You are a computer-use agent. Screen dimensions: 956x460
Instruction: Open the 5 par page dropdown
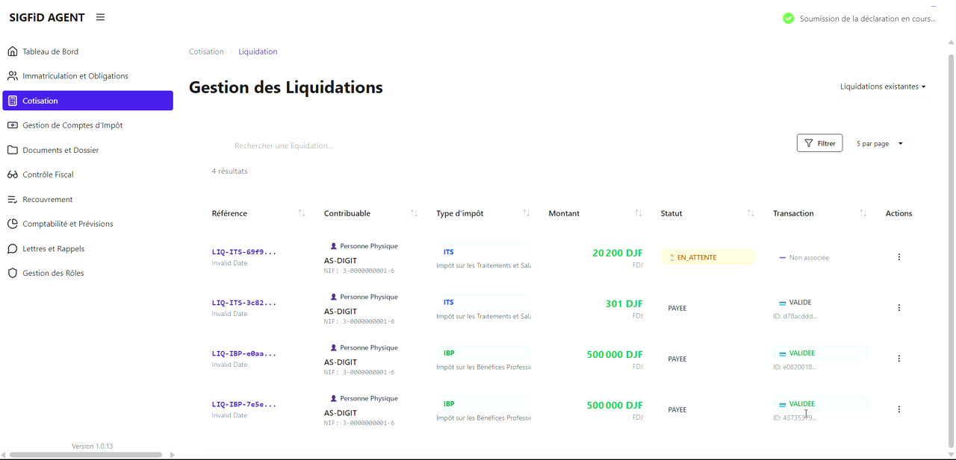pyautogui.click(x=879, y=143)
